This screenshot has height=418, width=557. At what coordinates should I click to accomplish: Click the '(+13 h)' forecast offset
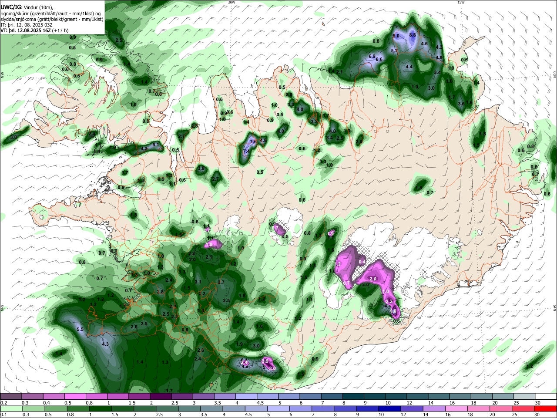pos(60,30)
